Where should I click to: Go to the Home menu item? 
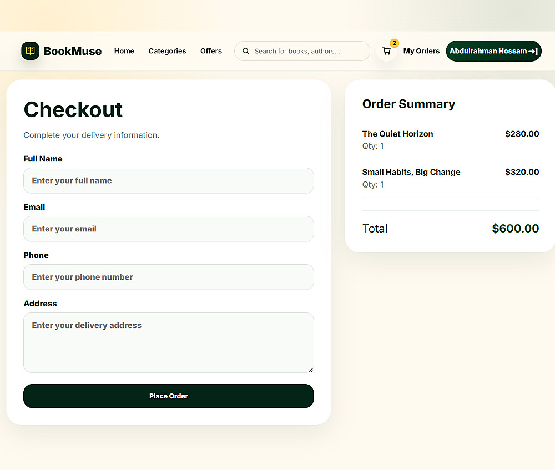coord(124,51)
